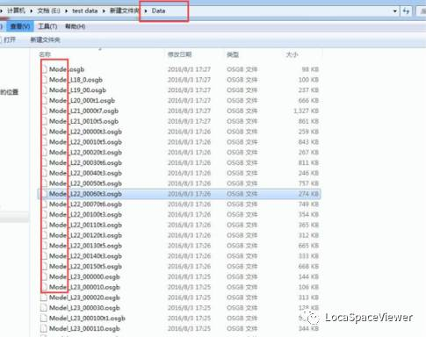The image size is (426, 337).
Task: Click the file icon of Model_L21_0010t5.osgb
Action: coord(44,121)
